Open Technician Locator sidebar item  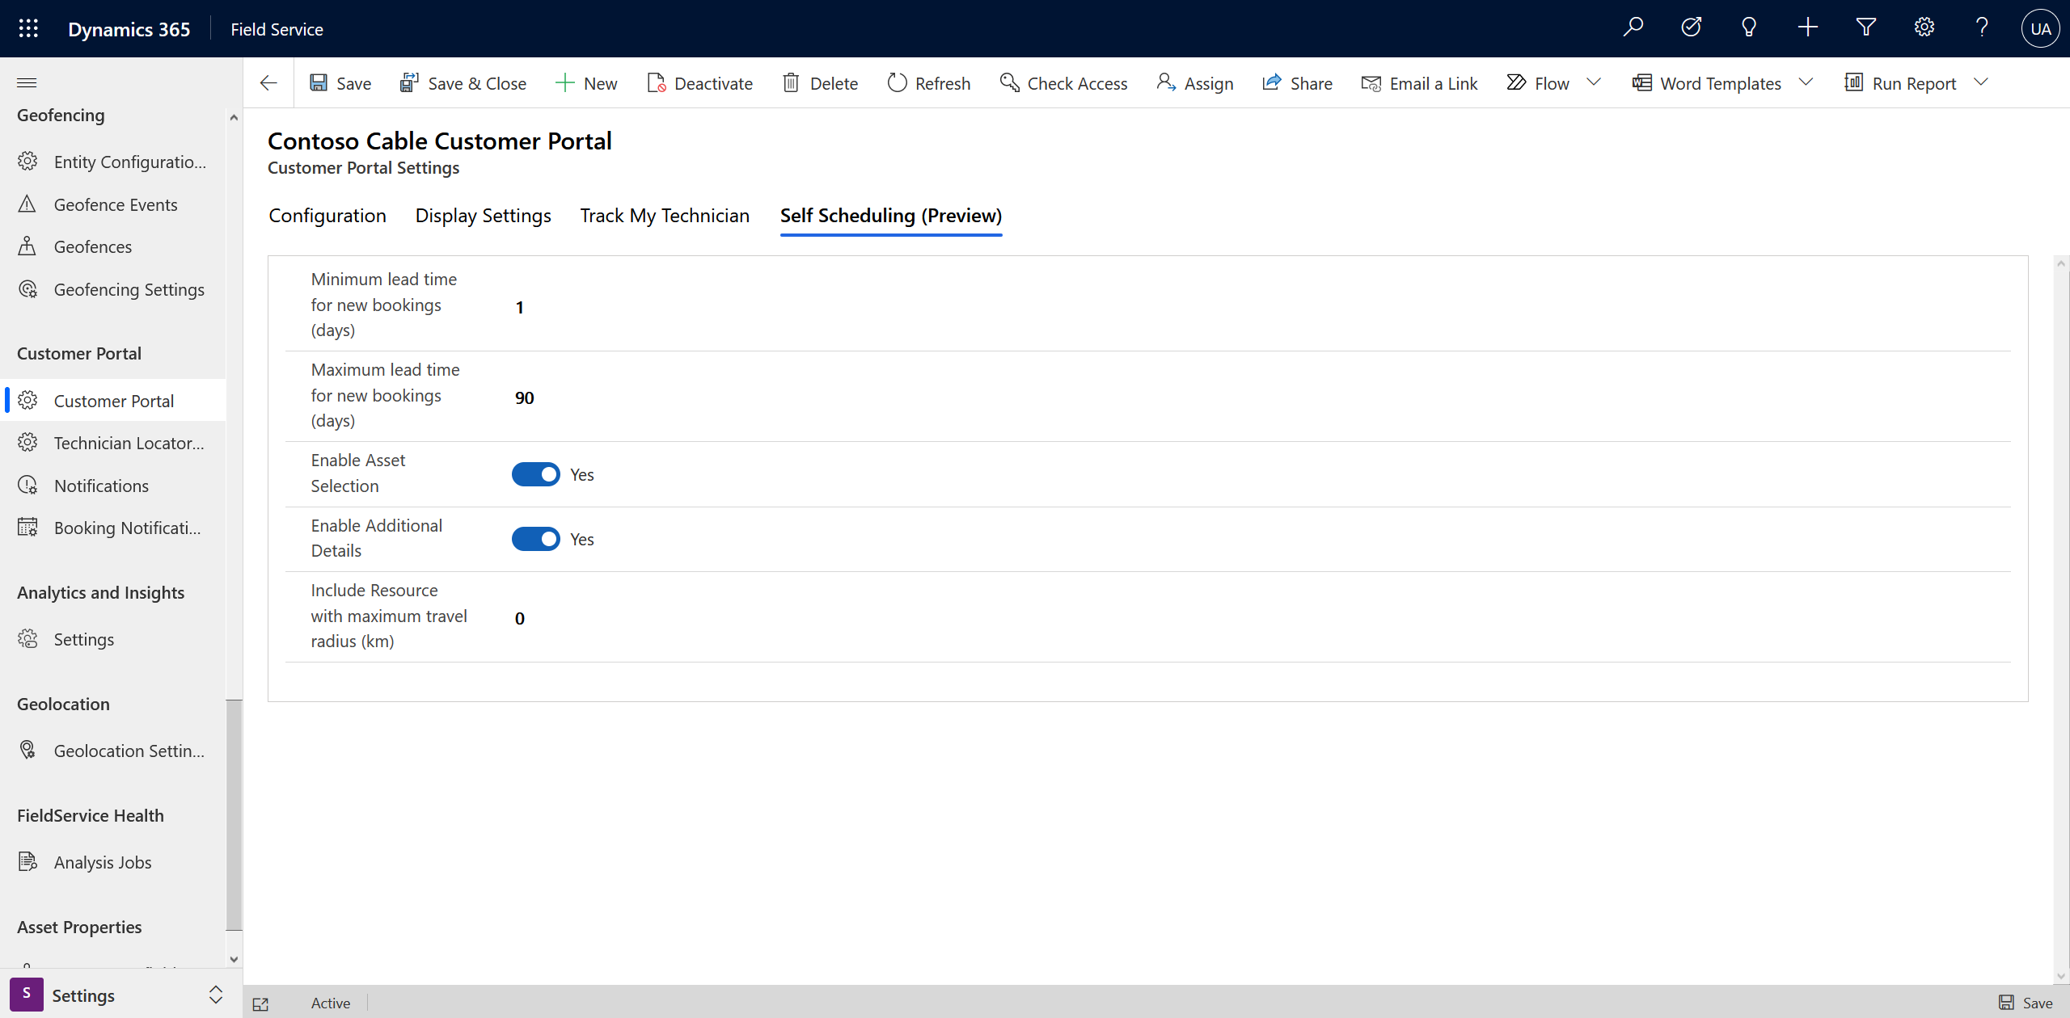coord(113,443)
